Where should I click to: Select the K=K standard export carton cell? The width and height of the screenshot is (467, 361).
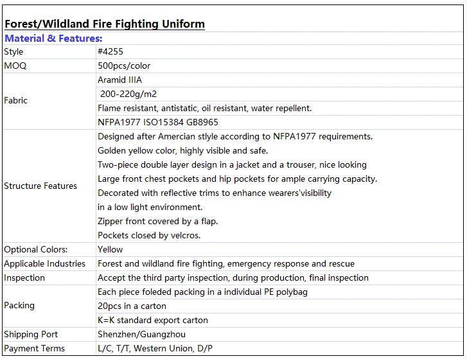(x=153, y=321)
